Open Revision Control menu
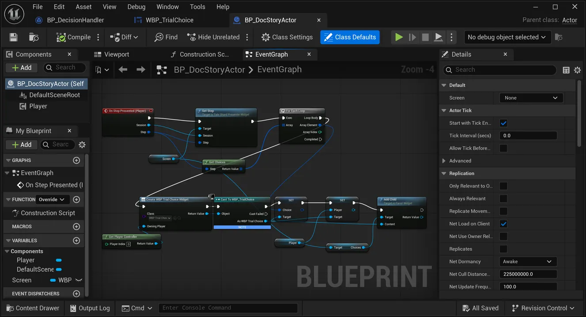This screenshot has width=586, height=317. (x=543, y=308)
